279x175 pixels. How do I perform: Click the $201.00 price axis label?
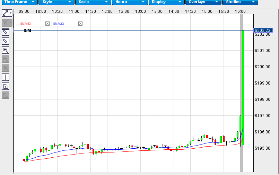click(262, 51)
